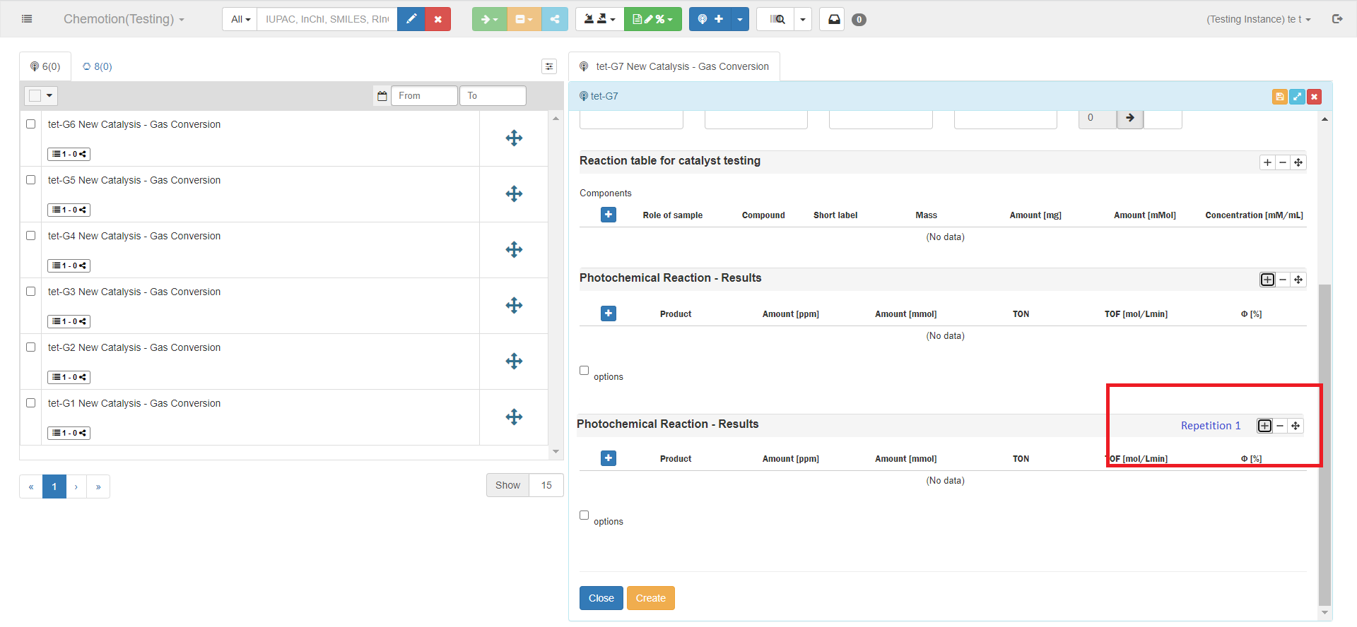Open the green report/edit menu
1357x627 pixels.
[x=653, y=19]
